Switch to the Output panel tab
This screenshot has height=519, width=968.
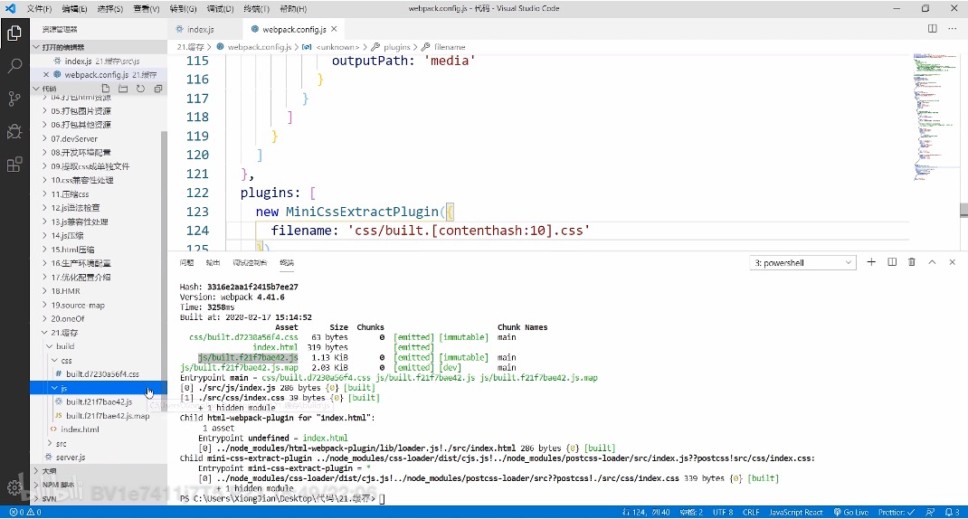[x=213, y=262]
